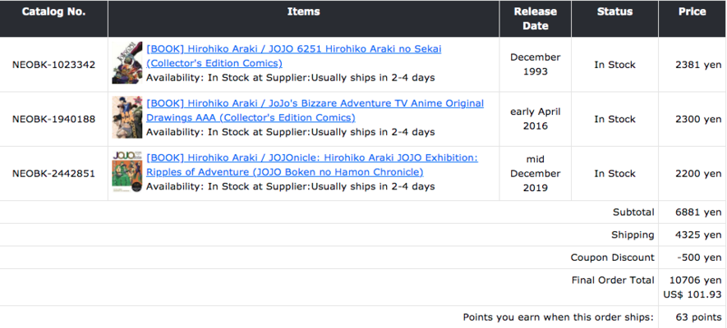
Task: Open the JOJOnicle Exhibition book link
Action: coord(311,157)
